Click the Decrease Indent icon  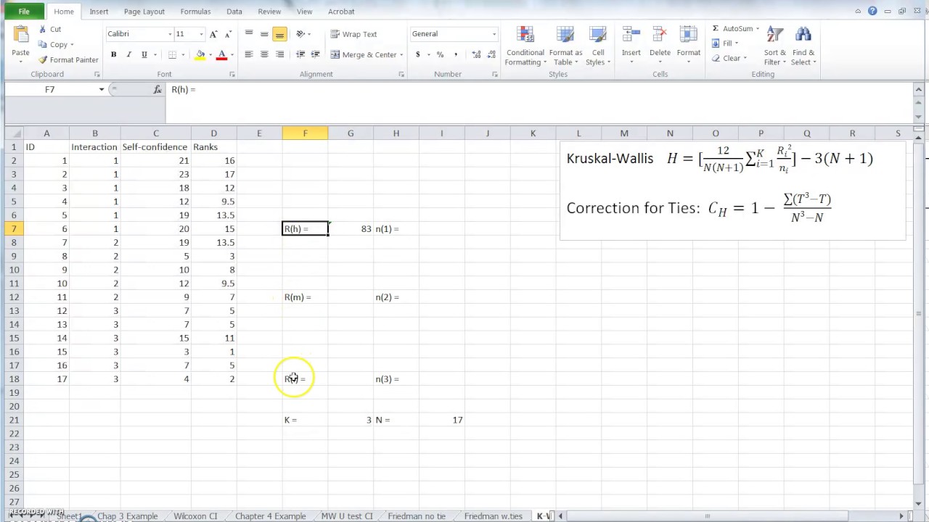tap(300, 54)
